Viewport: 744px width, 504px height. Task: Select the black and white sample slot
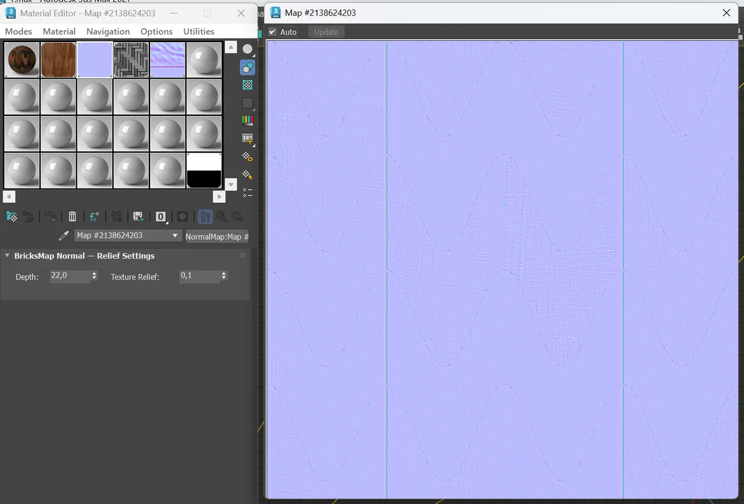(204, 170)
